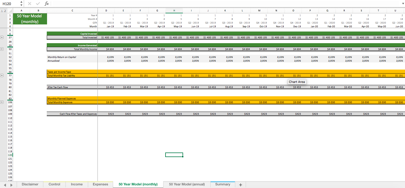
Task: Click the Insert Function (fx) icon
Action: click(46, 4)
